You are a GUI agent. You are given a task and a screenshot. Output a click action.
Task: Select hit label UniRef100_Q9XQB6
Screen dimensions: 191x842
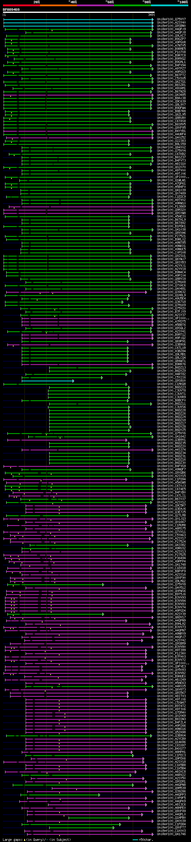coord(171,473)
